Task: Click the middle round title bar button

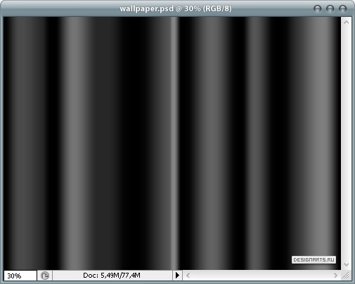Action: click(x=330, y=9)
